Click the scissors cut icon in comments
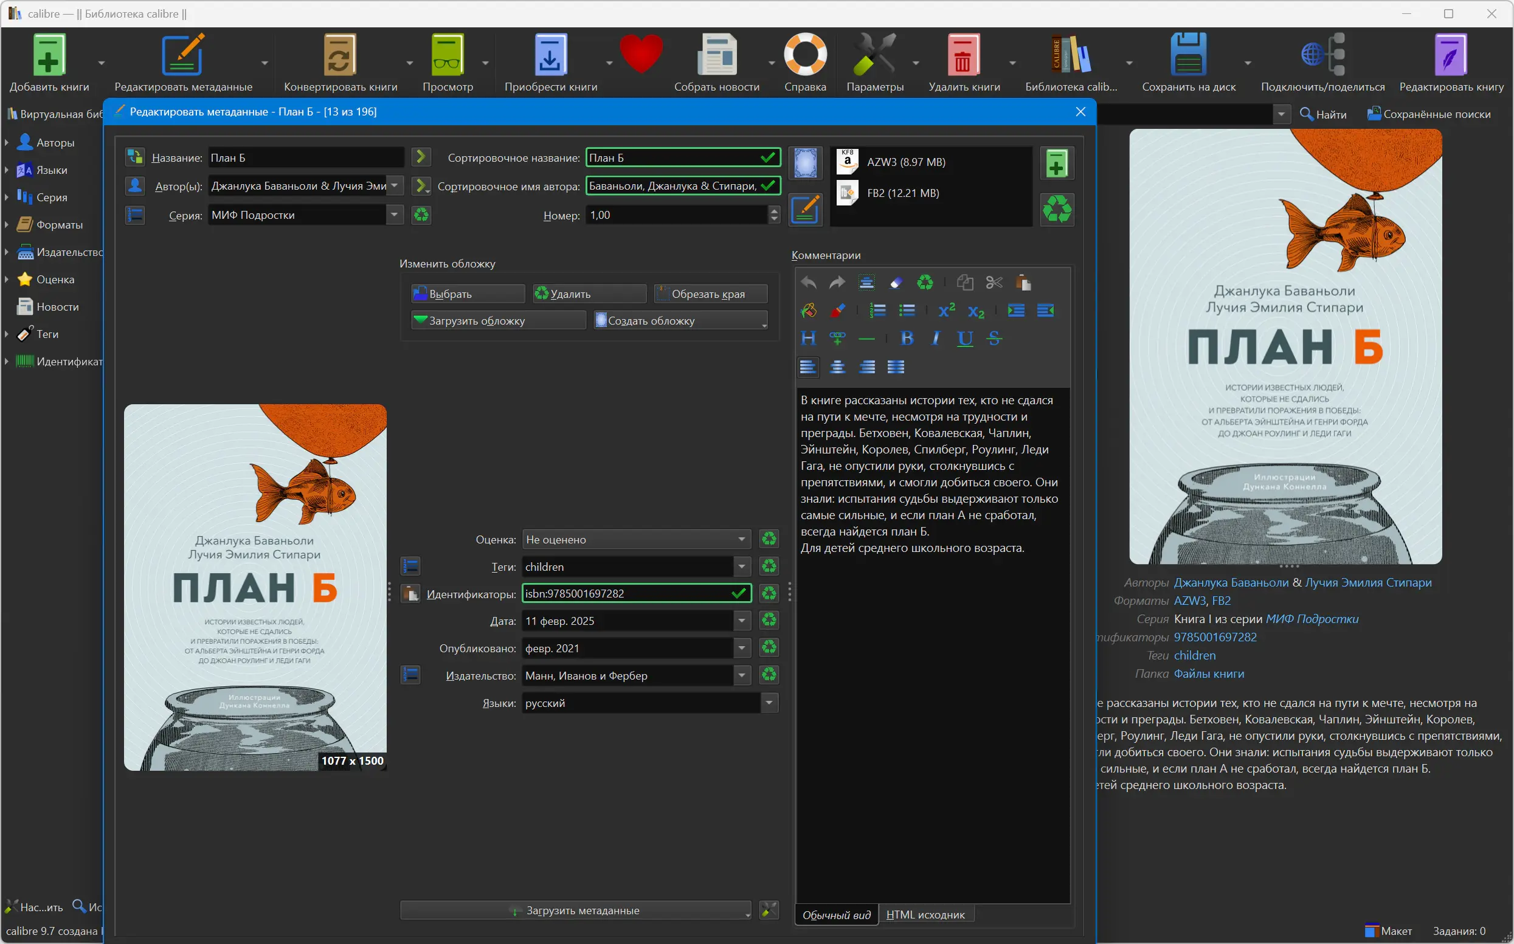 point(994,283)
